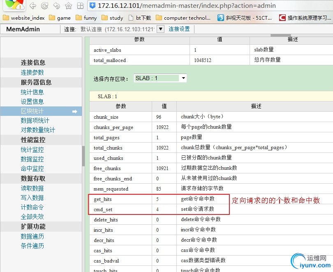333x272 pixels.
Task: Click the decr_hits parameter cell
Action: coord(120,240)
